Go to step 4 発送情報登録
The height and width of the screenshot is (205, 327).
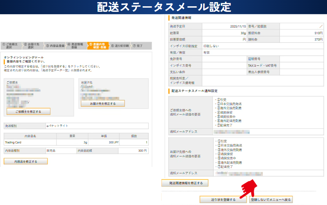pyautogui.click(x=77, y=46)
